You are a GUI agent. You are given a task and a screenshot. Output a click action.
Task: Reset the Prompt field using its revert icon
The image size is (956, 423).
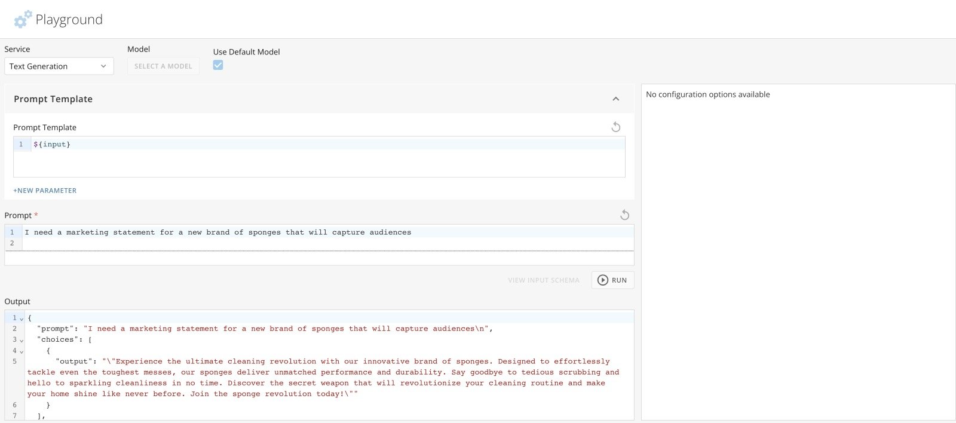[624, 214]
